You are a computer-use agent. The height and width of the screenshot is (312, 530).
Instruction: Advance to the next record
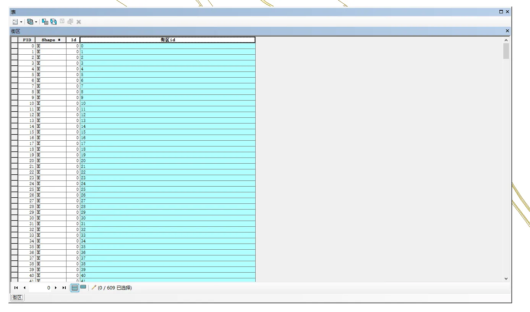pyautogui.click(x=56, y=288)
